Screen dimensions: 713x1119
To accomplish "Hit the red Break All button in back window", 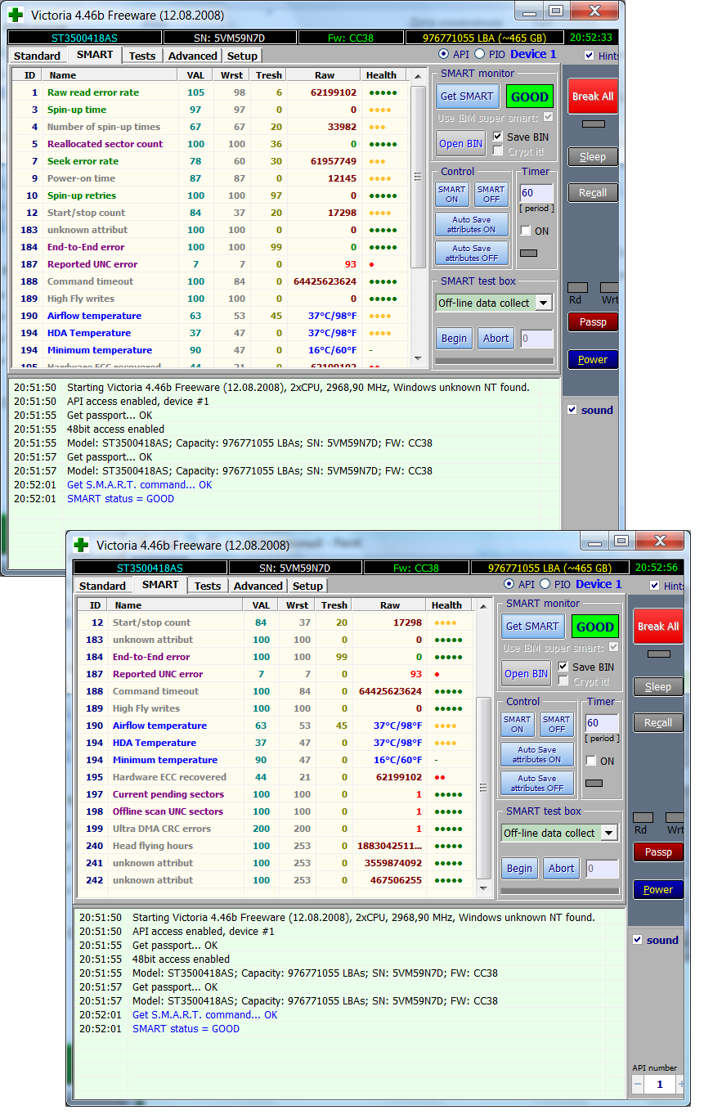I will 592,96.
